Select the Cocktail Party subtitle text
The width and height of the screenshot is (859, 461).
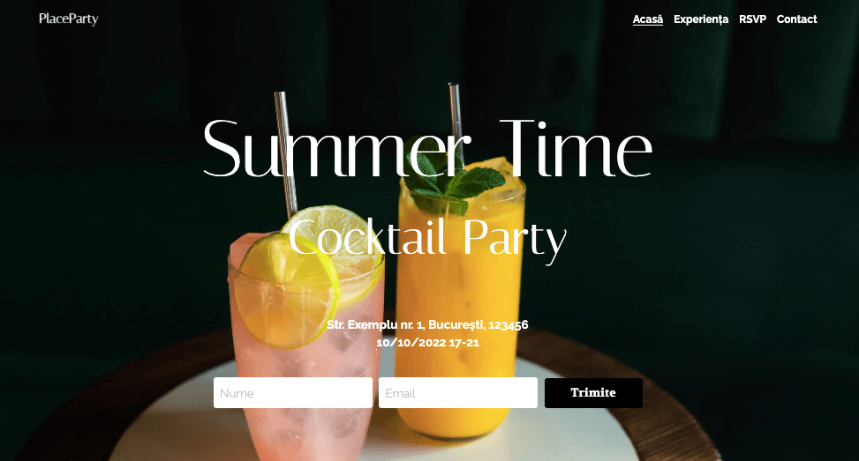(x=427, y=238)
